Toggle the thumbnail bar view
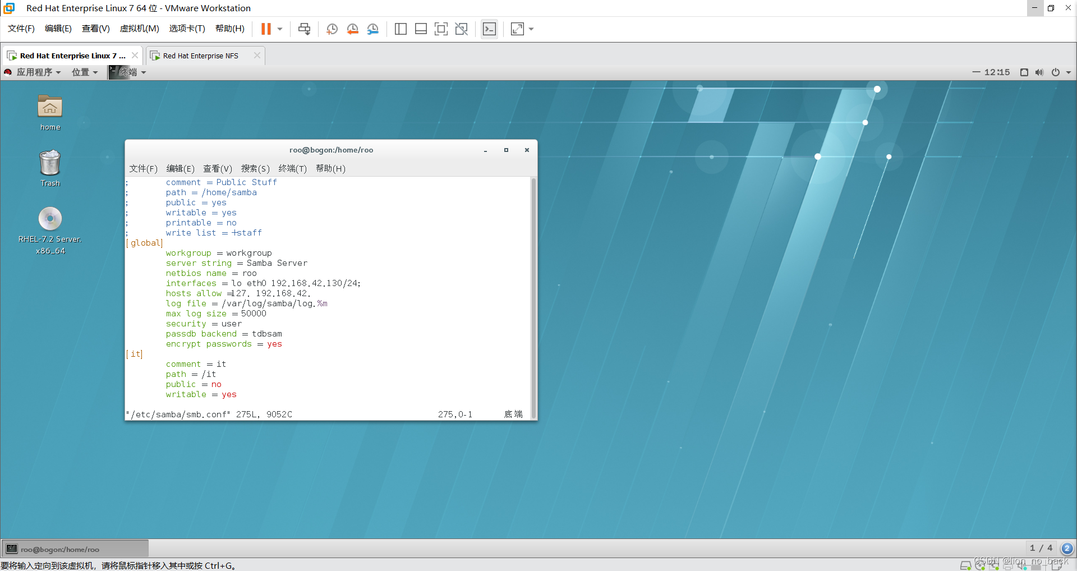This screenshot has width=1077, height=571. 421,29
